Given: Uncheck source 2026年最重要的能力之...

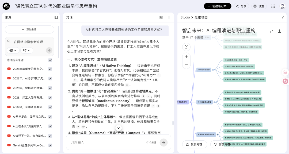Looking at the screenshot, I should click(50, 69).
